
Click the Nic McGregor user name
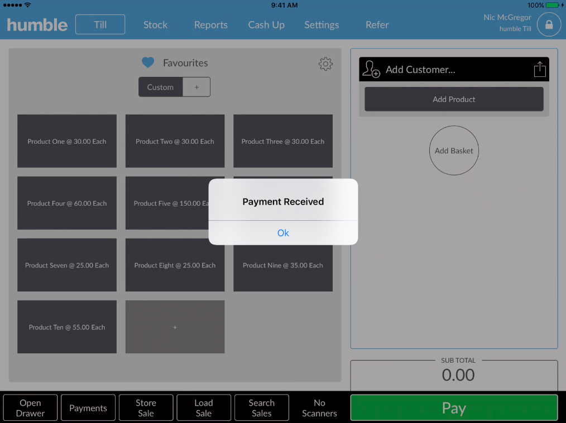coord(507,17)
